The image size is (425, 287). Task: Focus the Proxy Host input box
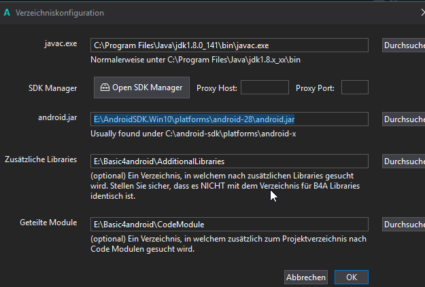[265, 88]
